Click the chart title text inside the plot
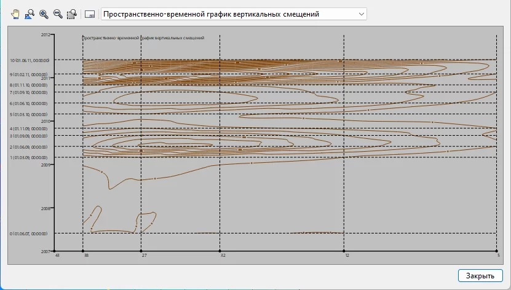The height and width of the screenshot is (290, 511). click(x=143, y=37)
